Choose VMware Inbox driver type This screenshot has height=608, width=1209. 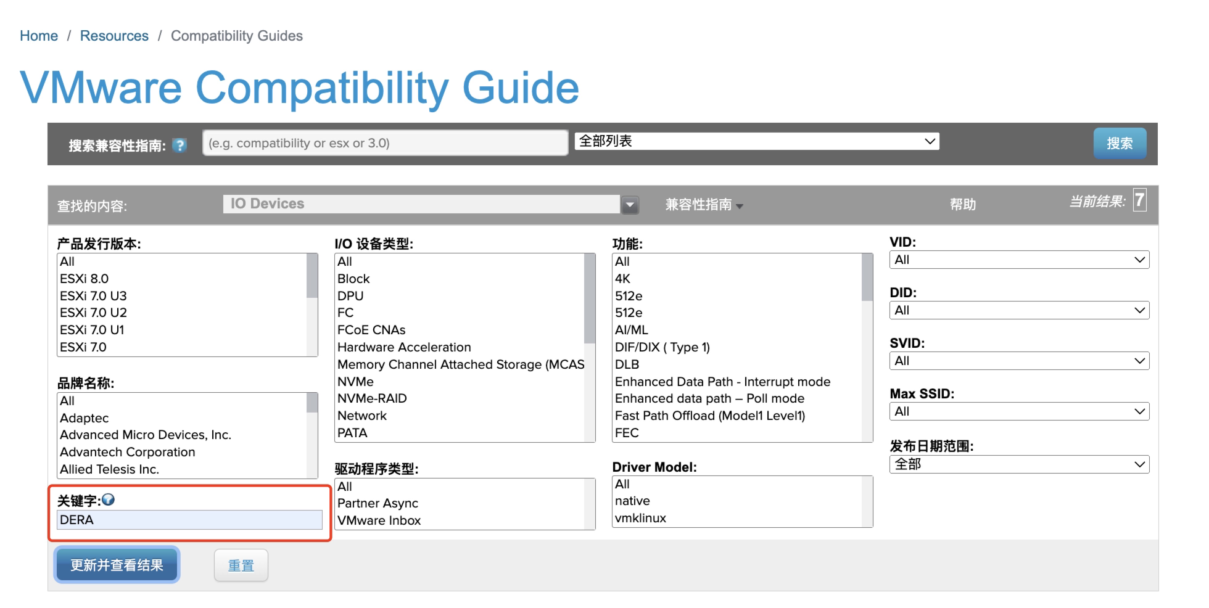click(379, 520)
